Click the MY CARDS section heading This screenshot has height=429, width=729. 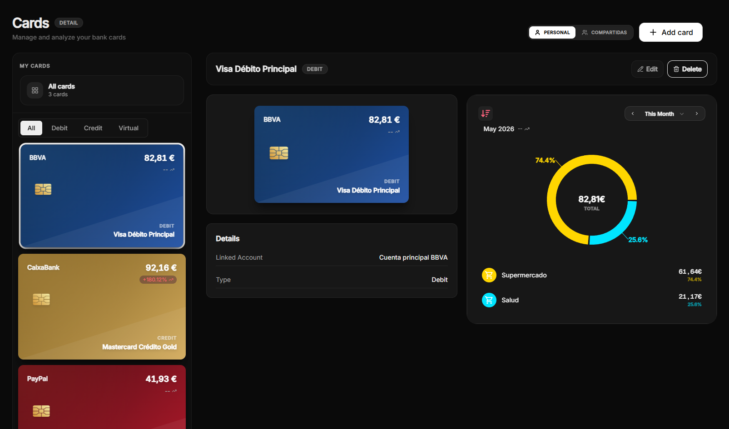(35, 66)
